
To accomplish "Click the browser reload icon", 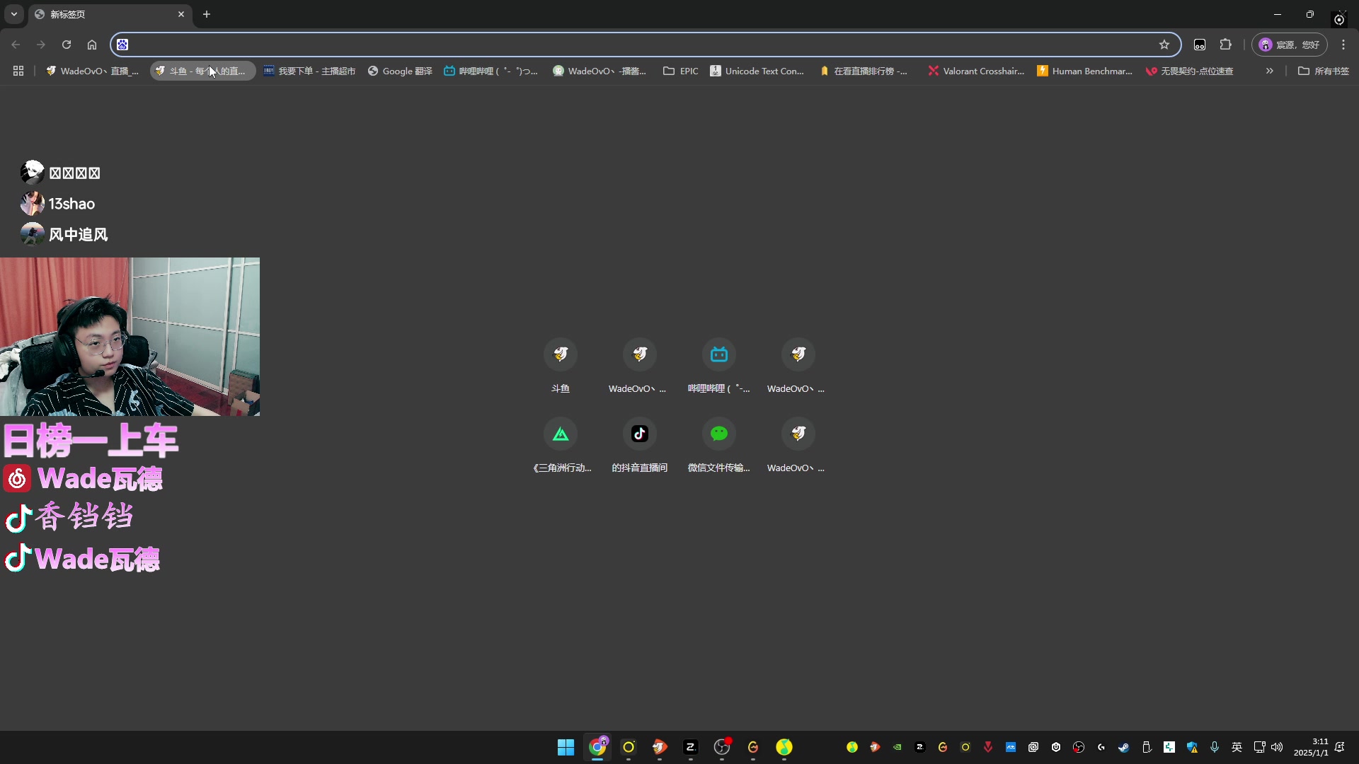I will point(67,45).
